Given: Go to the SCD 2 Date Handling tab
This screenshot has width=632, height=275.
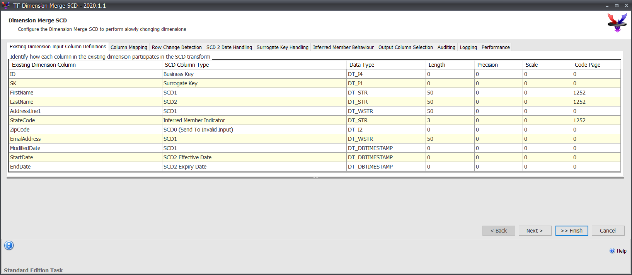Looking at the screenshot, I should click(x=229, y=47).
